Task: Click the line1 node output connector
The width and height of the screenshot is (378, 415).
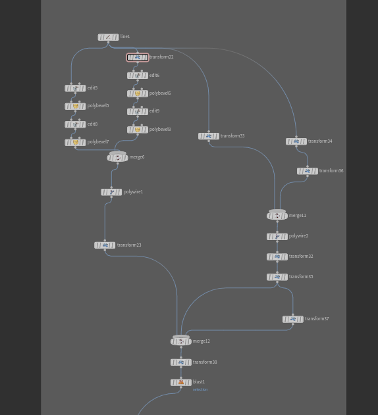Action: click(x=108, y=42)
